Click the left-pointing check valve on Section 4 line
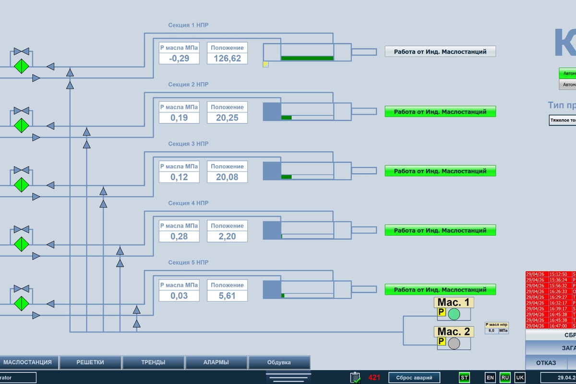The image size is (576, 384). (x=50, y=245)
